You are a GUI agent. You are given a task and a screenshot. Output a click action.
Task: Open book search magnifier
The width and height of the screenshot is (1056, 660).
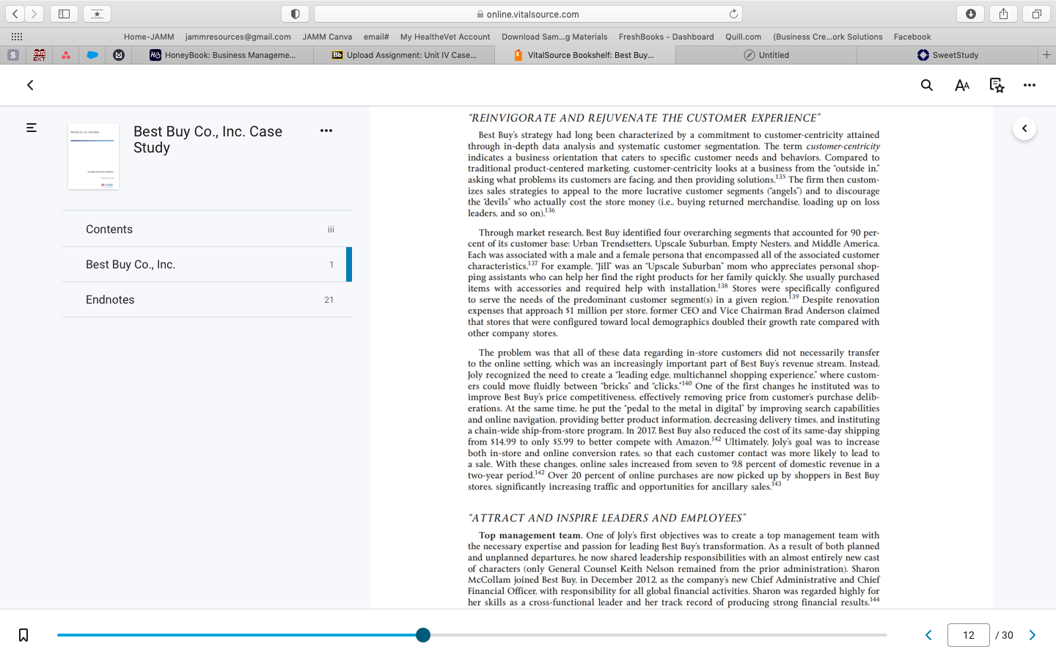coord(927,85)
